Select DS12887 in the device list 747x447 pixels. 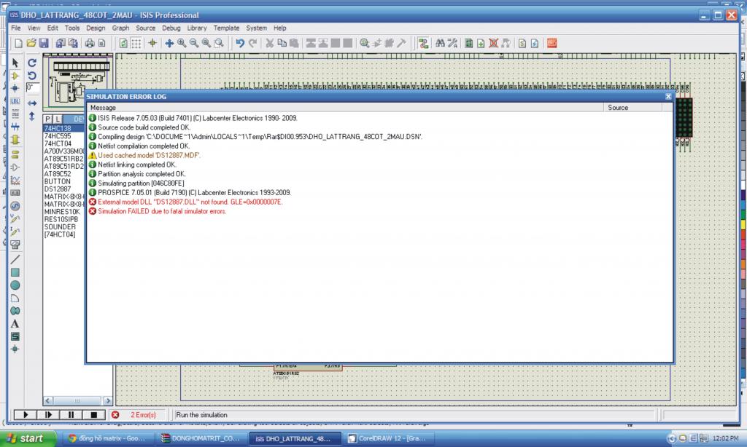click(57, 189)
